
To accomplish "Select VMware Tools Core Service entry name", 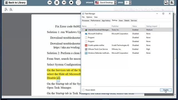I will pyautogui.click(x=98, y=49).
